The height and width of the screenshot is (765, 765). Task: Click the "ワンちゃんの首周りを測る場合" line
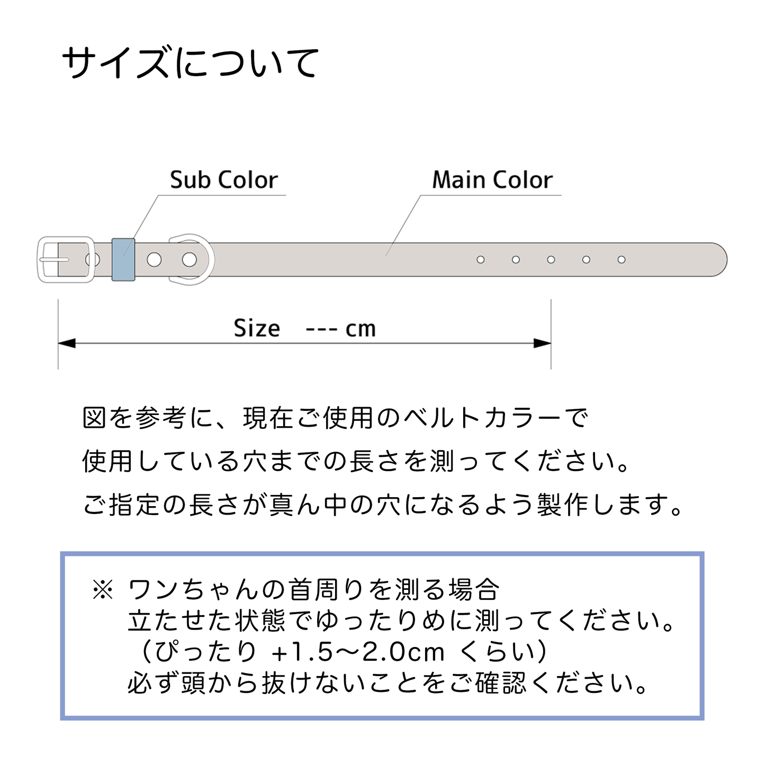click(313, 590)
